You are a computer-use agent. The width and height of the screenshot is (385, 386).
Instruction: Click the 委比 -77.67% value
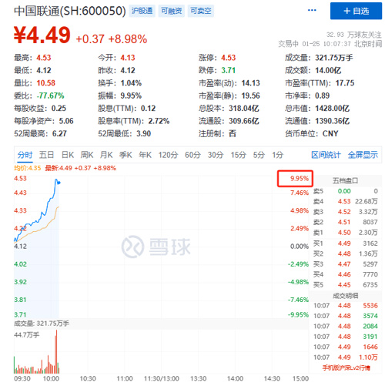[50, 96]
